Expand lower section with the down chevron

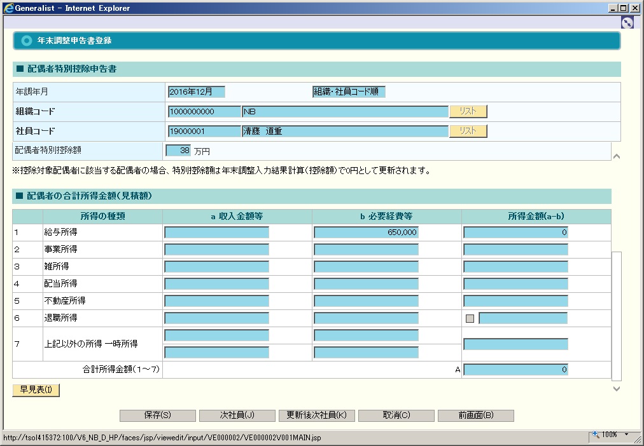coord(616,388)
